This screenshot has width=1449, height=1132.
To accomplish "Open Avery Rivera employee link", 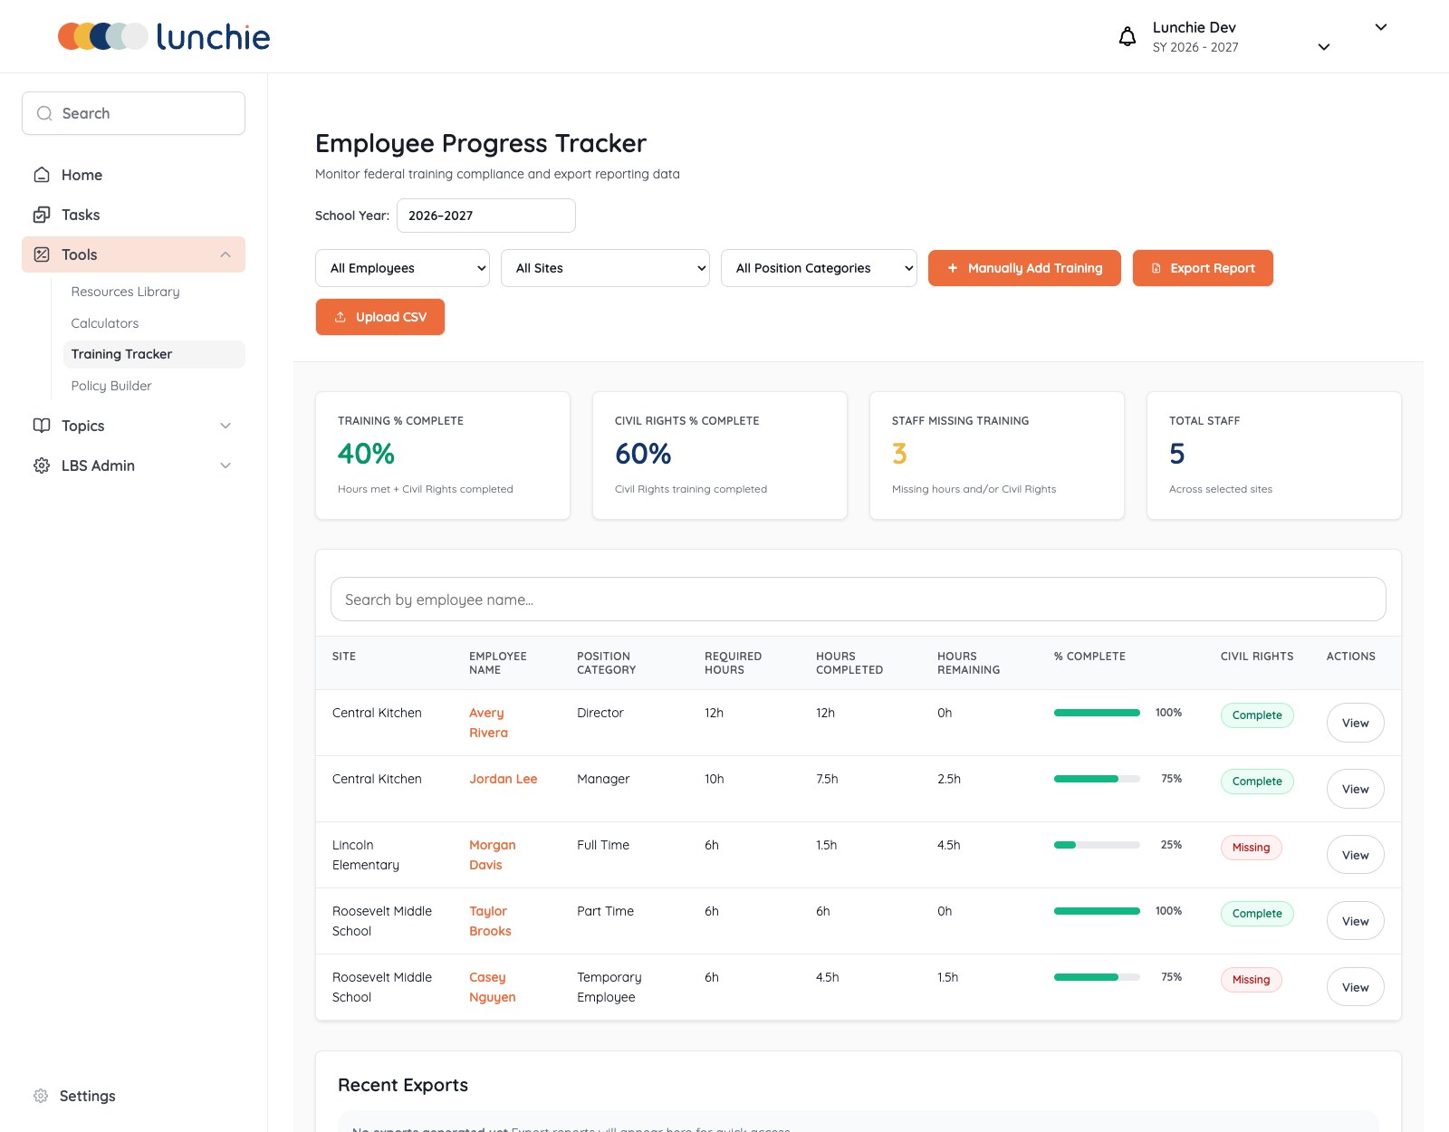I will point(488,723).
